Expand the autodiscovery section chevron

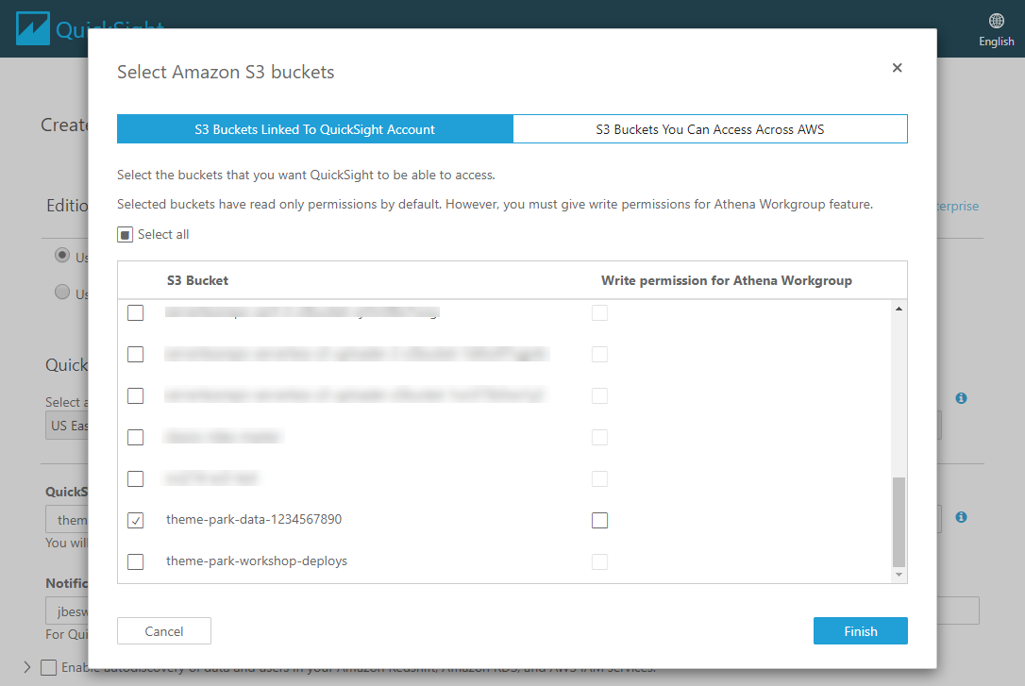pyautogui.click(x=26, y=667)
